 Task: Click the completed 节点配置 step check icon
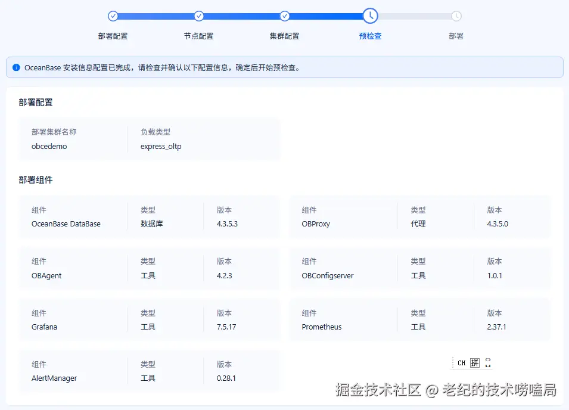(x=198, y=16)
